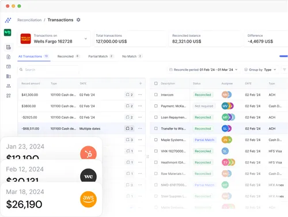Image resolution: width=288 pixels, height=217 pixels.
Task: Click the blue progress bar at top right
Action: pyautogui.click(x=283, y=56)
